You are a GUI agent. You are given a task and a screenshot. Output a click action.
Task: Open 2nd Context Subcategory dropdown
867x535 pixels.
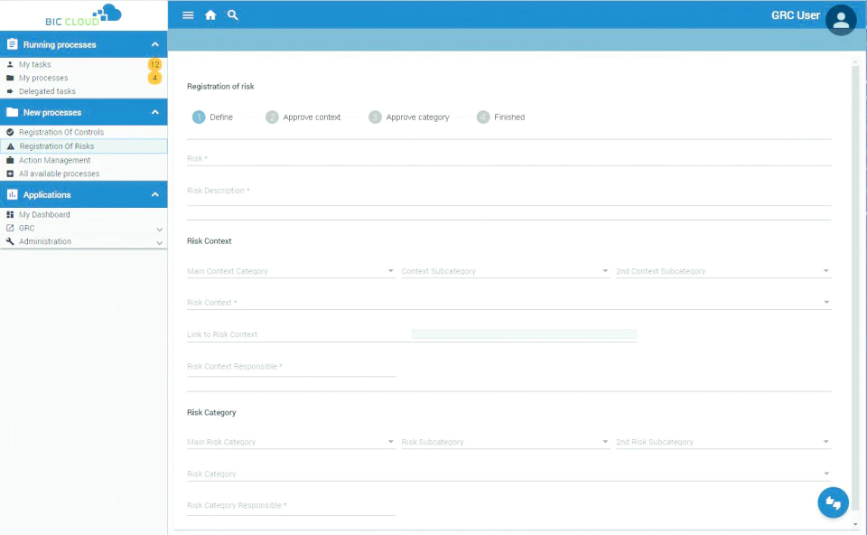(x=723, y=271)
